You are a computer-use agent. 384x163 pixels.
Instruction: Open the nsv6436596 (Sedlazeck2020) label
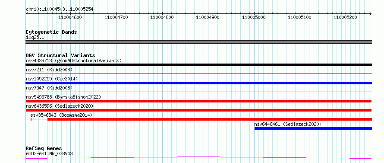(60, 106)
